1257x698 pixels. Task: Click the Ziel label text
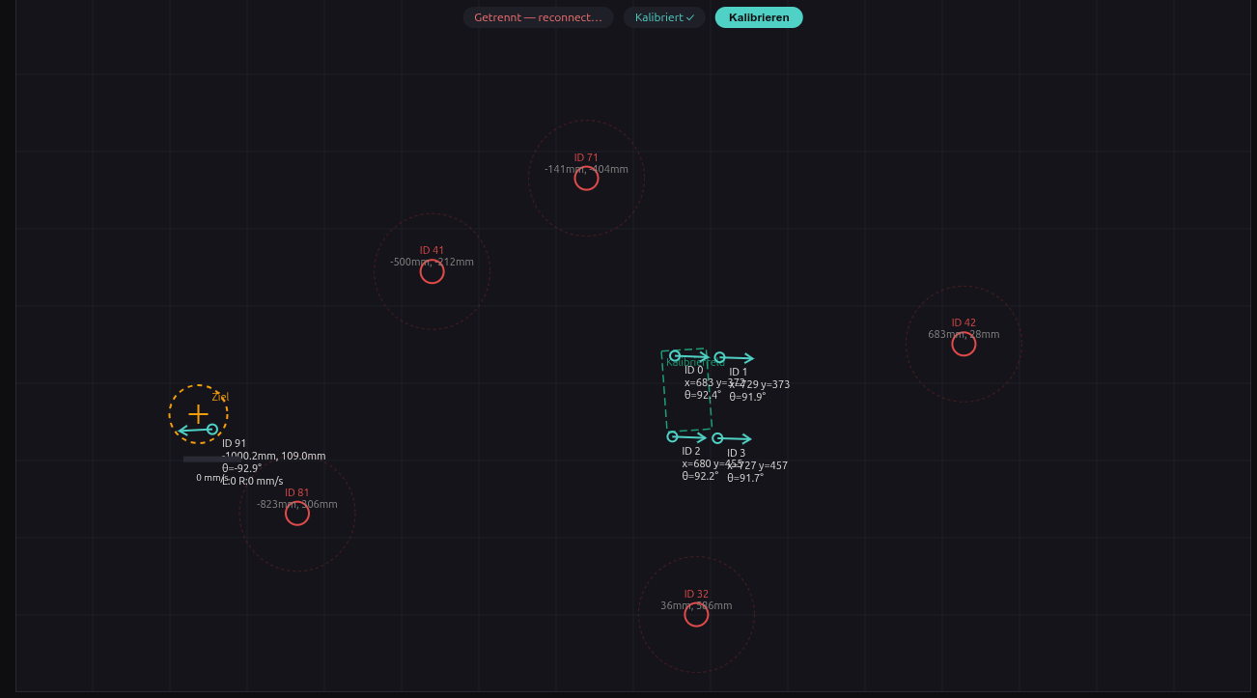[x=220, y=397]
